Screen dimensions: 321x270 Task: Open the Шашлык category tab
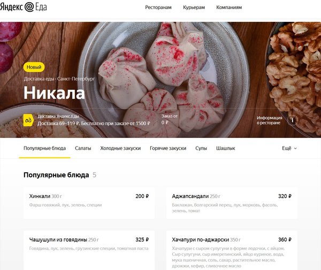tap(226, 148)
